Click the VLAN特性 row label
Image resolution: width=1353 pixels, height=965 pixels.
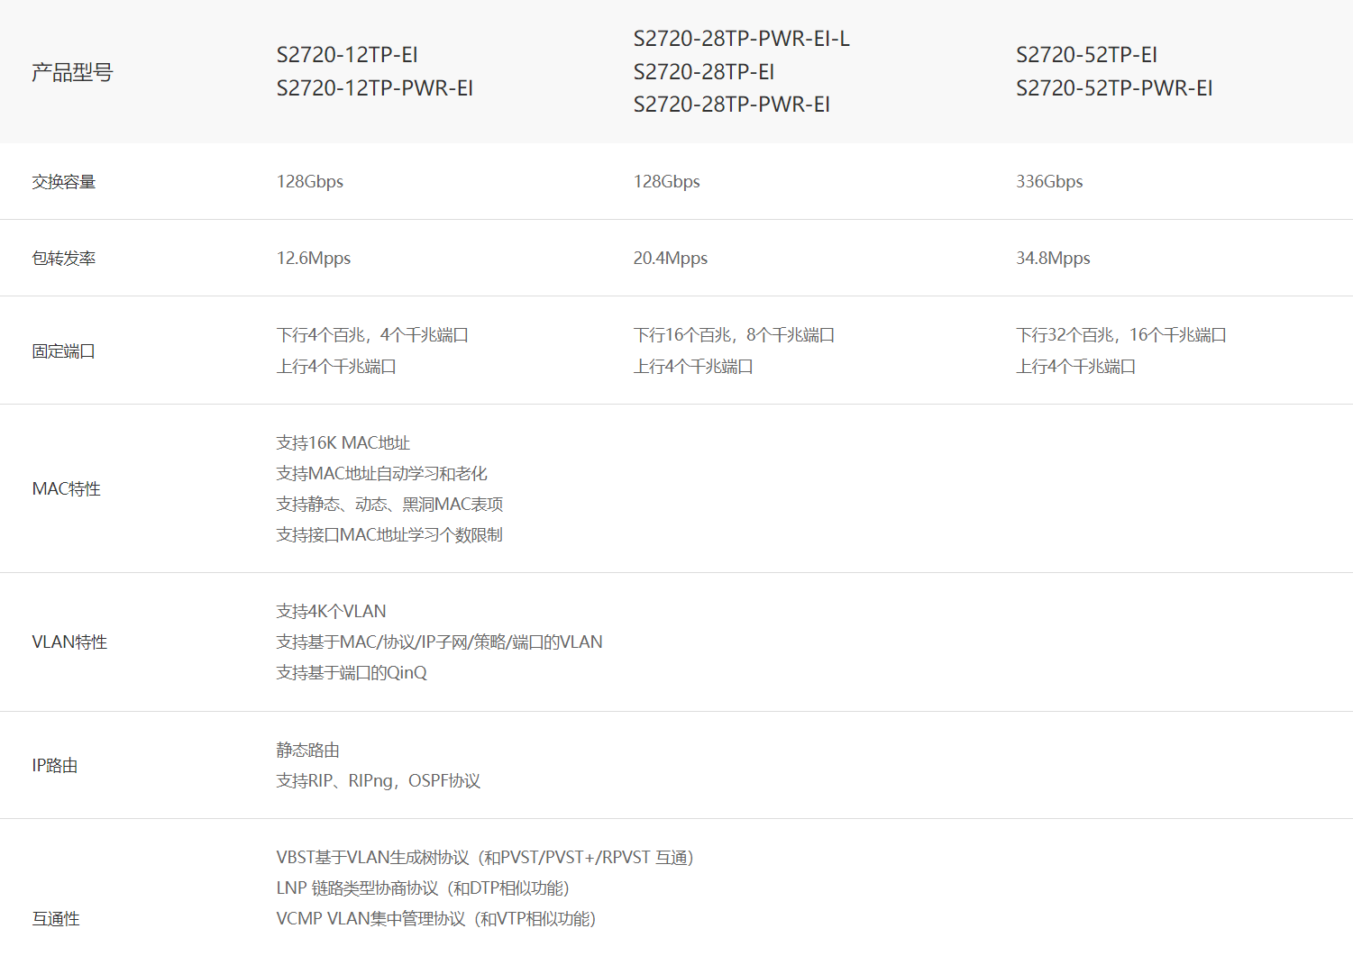tap(69, 642)
